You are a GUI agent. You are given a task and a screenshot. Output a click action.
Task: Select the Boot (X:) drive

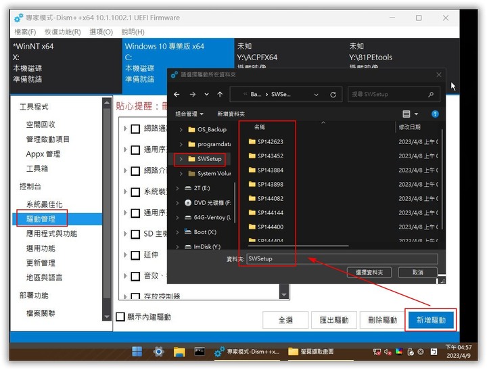[200, 232]
